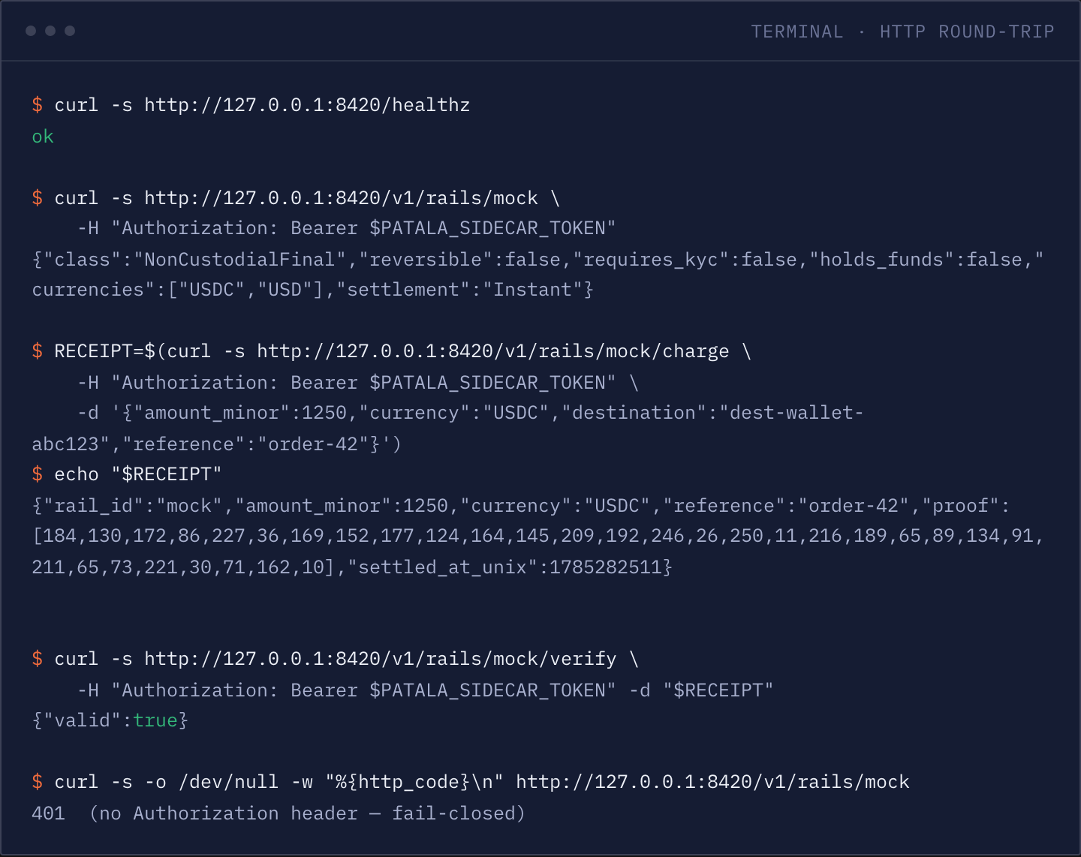The image size is (1081, 857).
Task: Click the Authorization header line under the charge command
Action: [x=357, y=383]
